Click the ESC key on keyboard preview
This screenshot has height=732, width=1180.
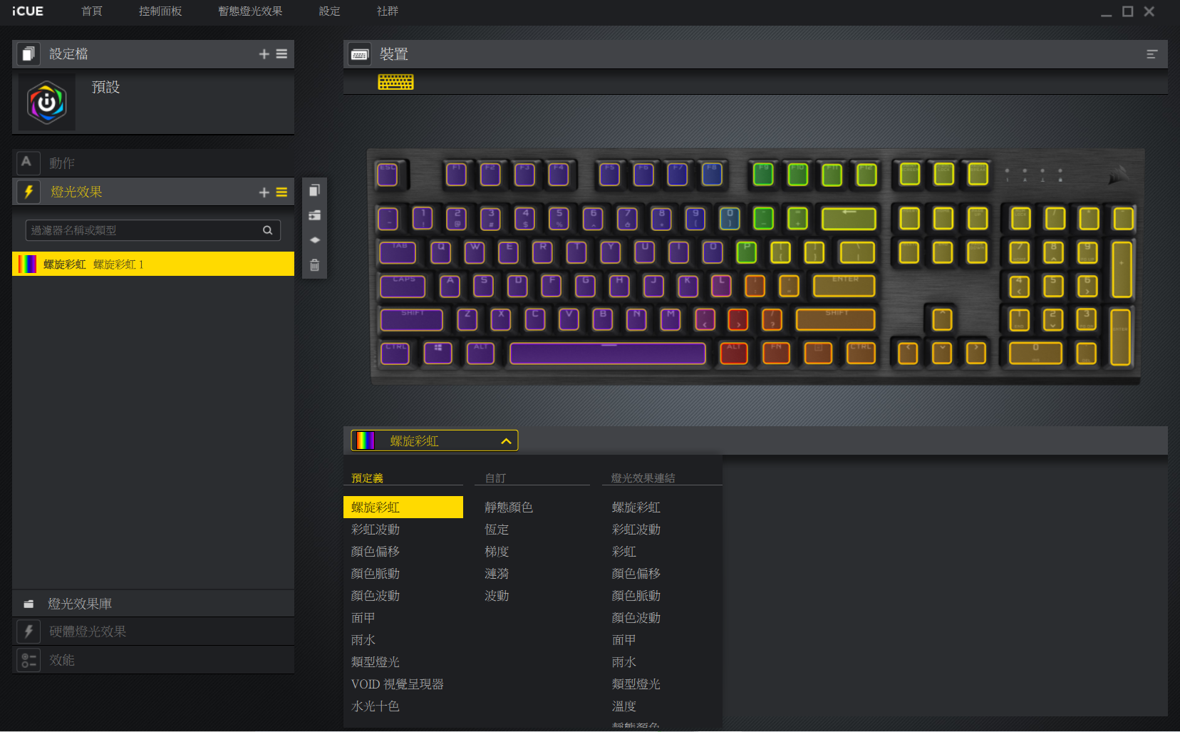pos(388,175)
